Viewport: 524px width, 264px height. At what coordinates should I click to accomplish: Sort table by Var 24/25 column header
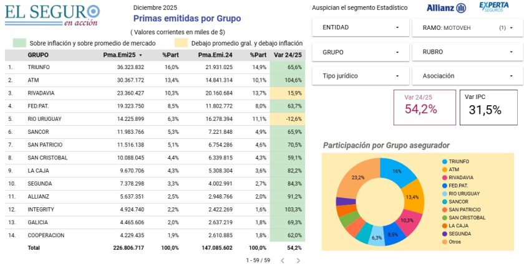click(x=288, y=55)
